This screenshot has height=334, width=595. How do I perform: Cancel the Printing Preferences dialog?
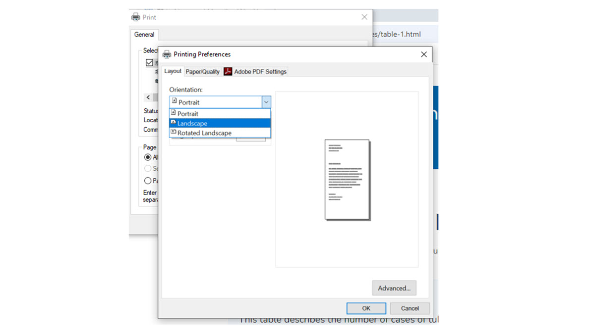point(410,308)
